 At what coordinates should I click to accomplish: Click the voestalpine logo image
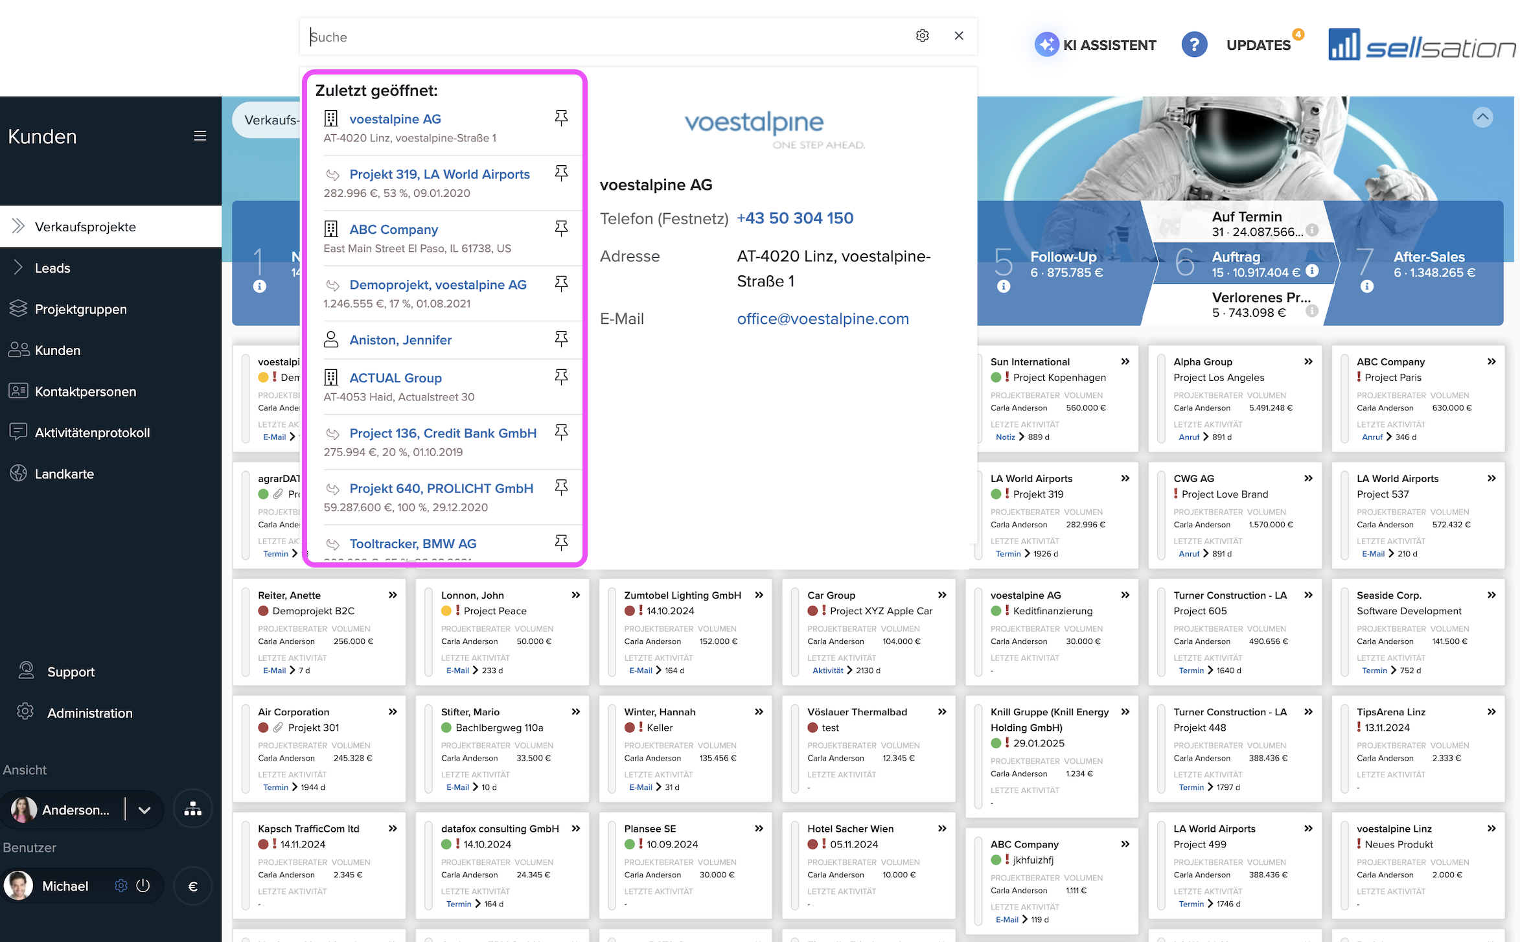point(775,129)
